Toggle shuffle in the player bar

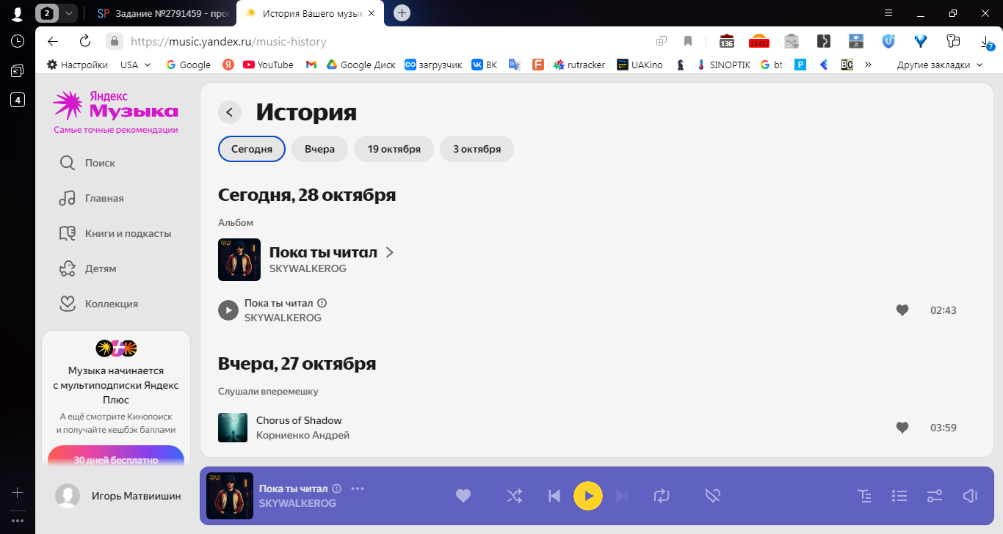pos(515,496)
